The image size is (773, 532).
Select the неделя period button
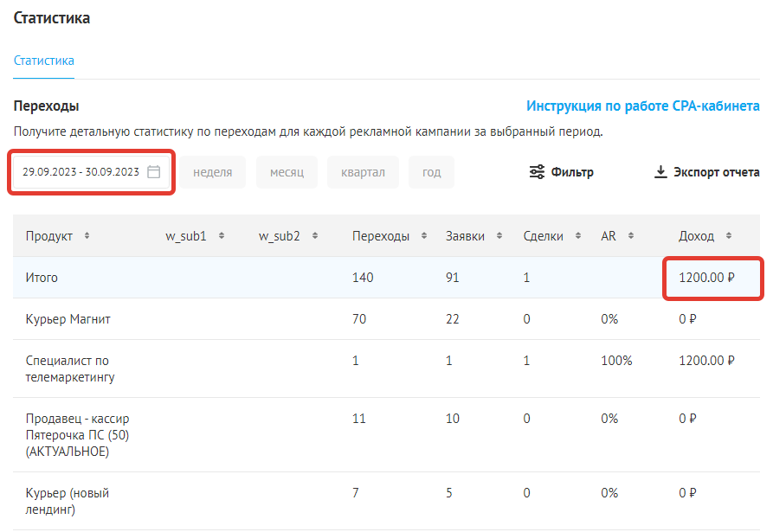tap(212, 172)
